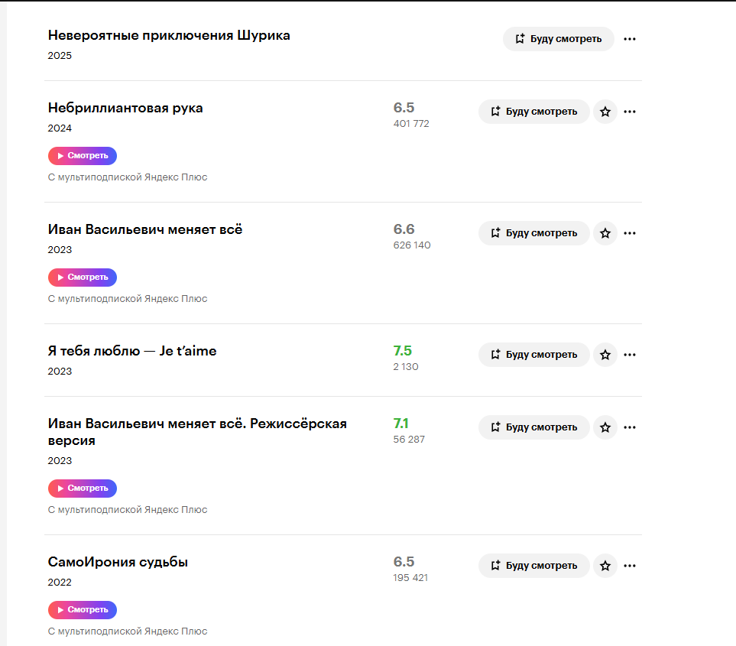The height and width of the screenshot is (646, 736).
Task: Click the 7.5 rating of Я тебя люблю
Action: (403, 351)
